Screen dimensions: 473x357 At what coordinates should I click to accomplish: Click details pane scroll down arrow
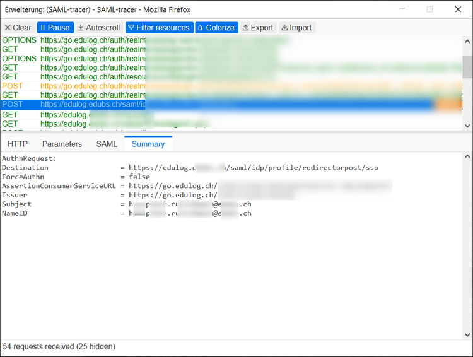467,334
